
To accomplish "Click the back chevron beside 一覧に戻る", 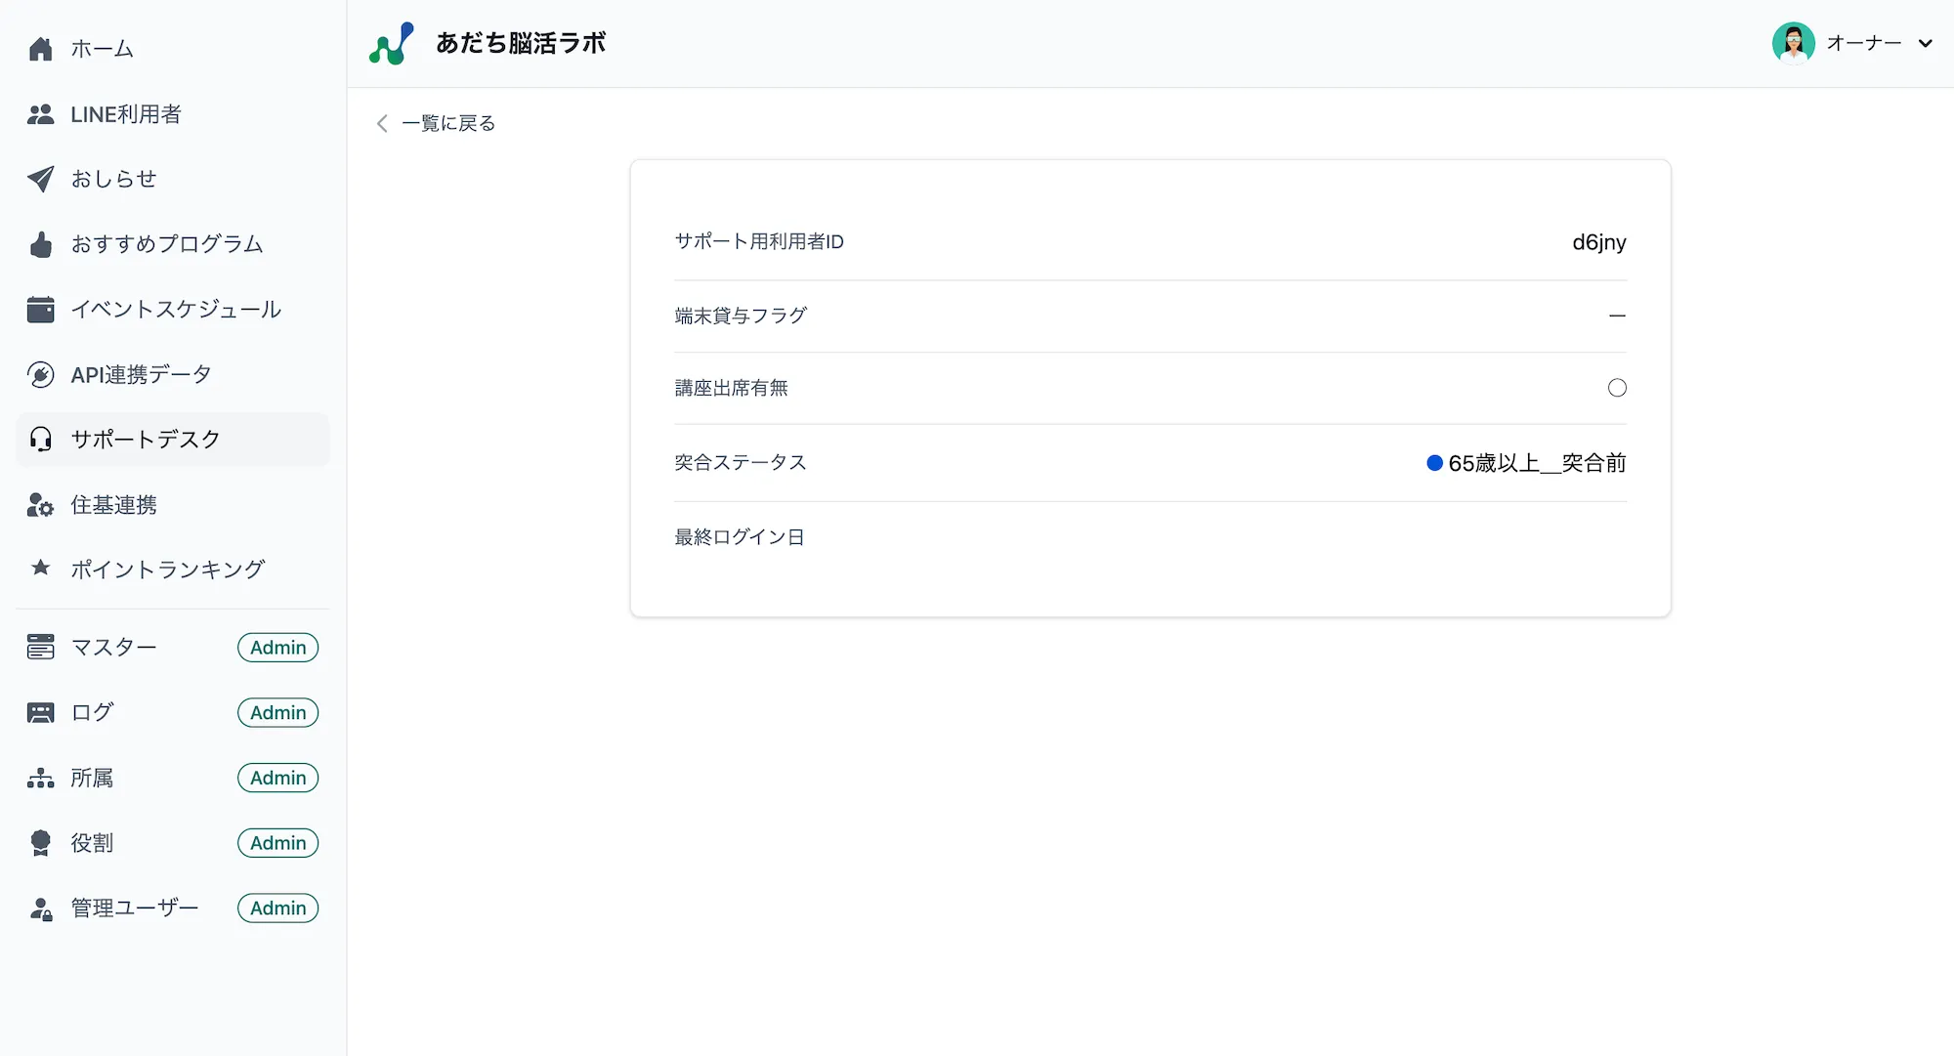I will click(381, 123).
